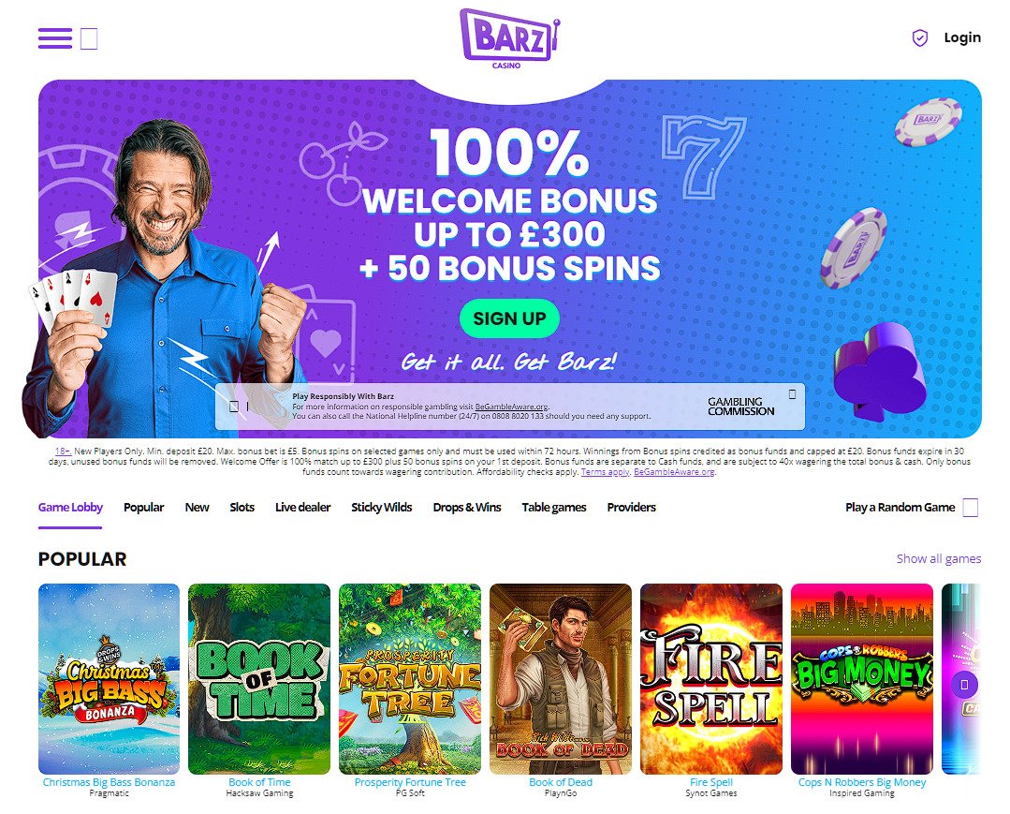The image size is (1010, 814).
Task: Open the Terms apply link
Action: pos(605,472)
